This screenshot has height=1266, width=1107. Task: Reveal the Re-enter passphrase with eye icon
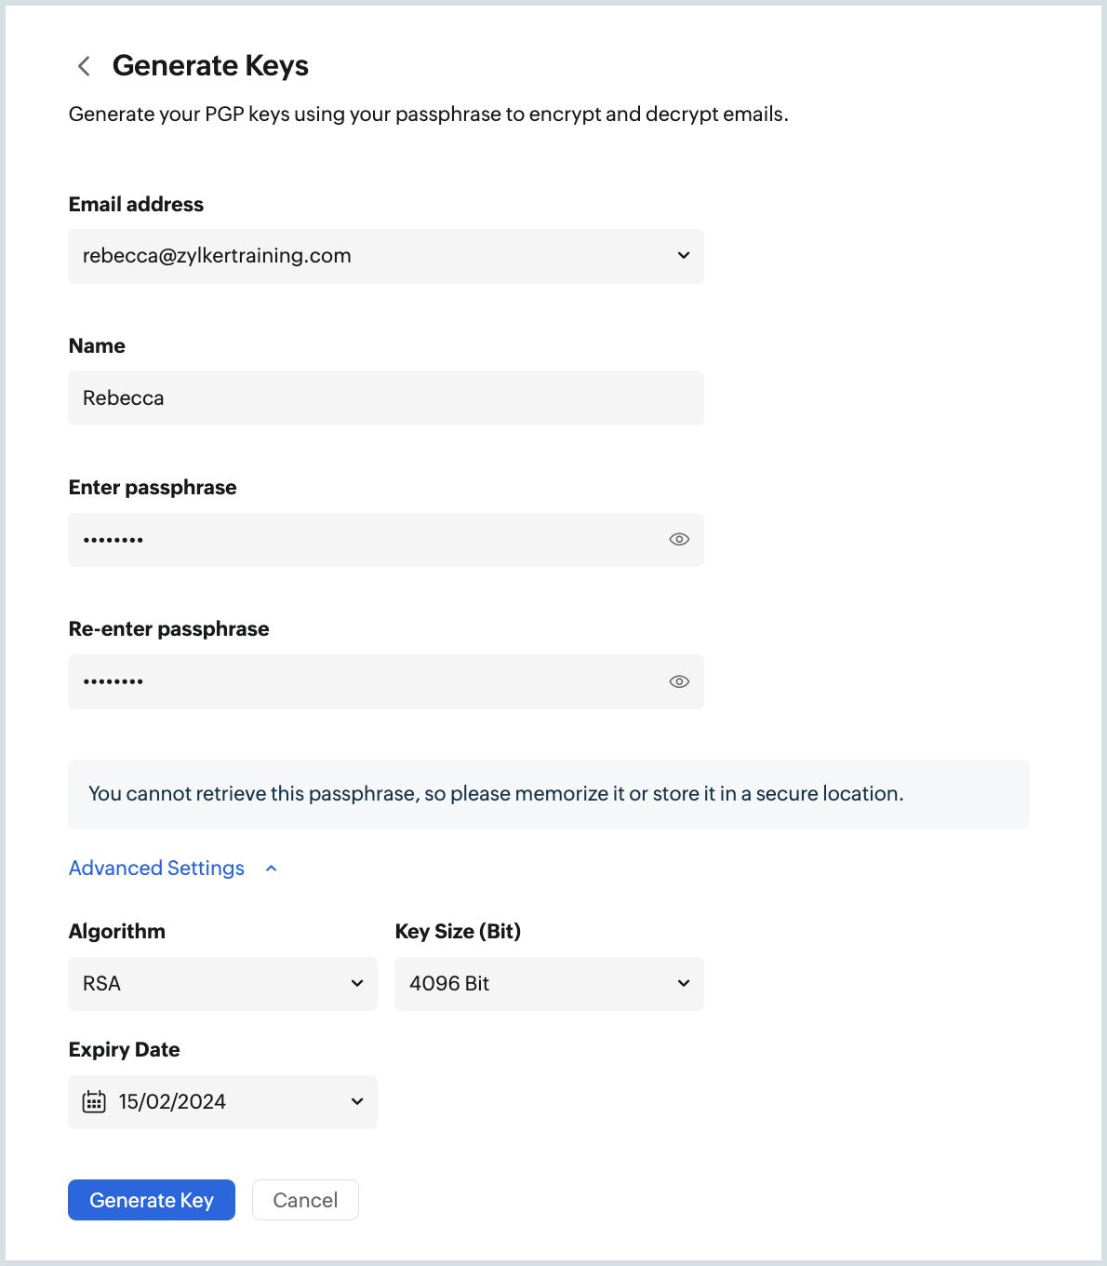point(679,681)
